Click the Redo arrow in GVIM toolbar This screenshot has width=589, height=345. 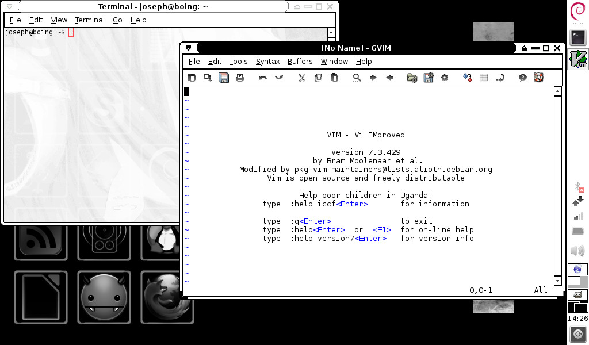pos(279,78)
